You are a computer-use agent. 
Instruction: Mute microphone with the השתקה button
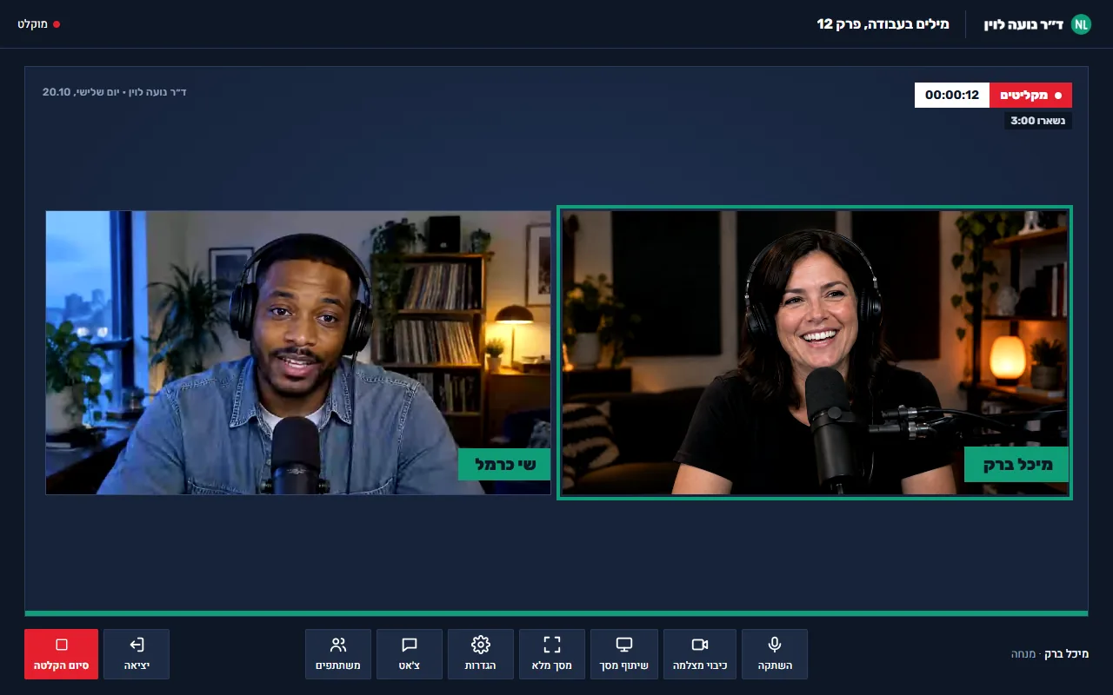(774, 654)
